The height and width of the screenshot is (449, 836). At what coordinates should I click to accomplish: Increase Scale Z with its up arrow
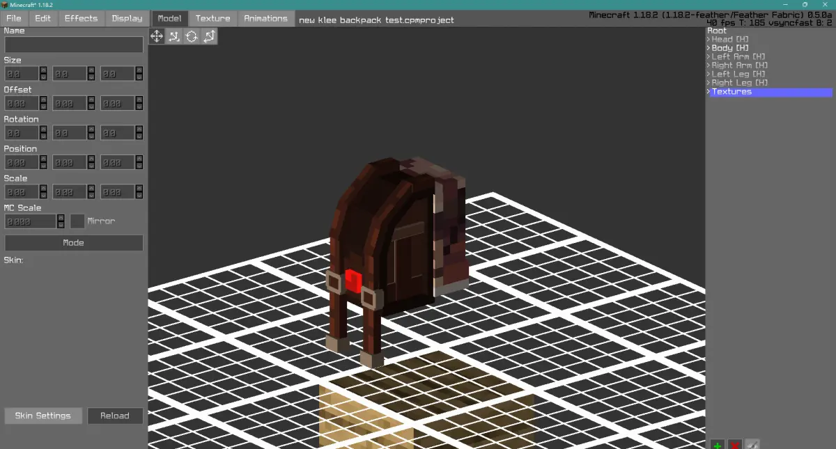pyautogui.click(x=139, y=189)
